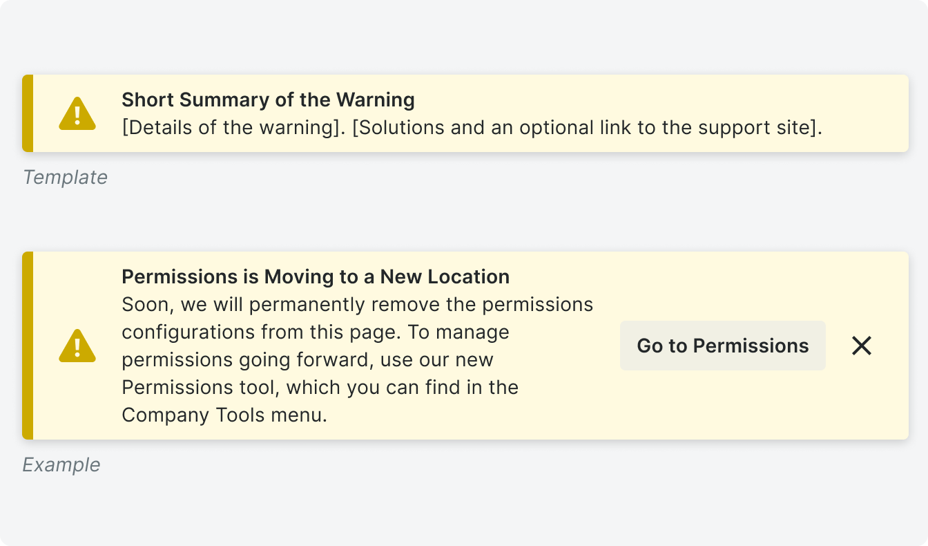Image resolution: width=928 pixels, height=546 pixels.
Task: Dismiss the Permissions warning with the X
Action: pos(862,346)
